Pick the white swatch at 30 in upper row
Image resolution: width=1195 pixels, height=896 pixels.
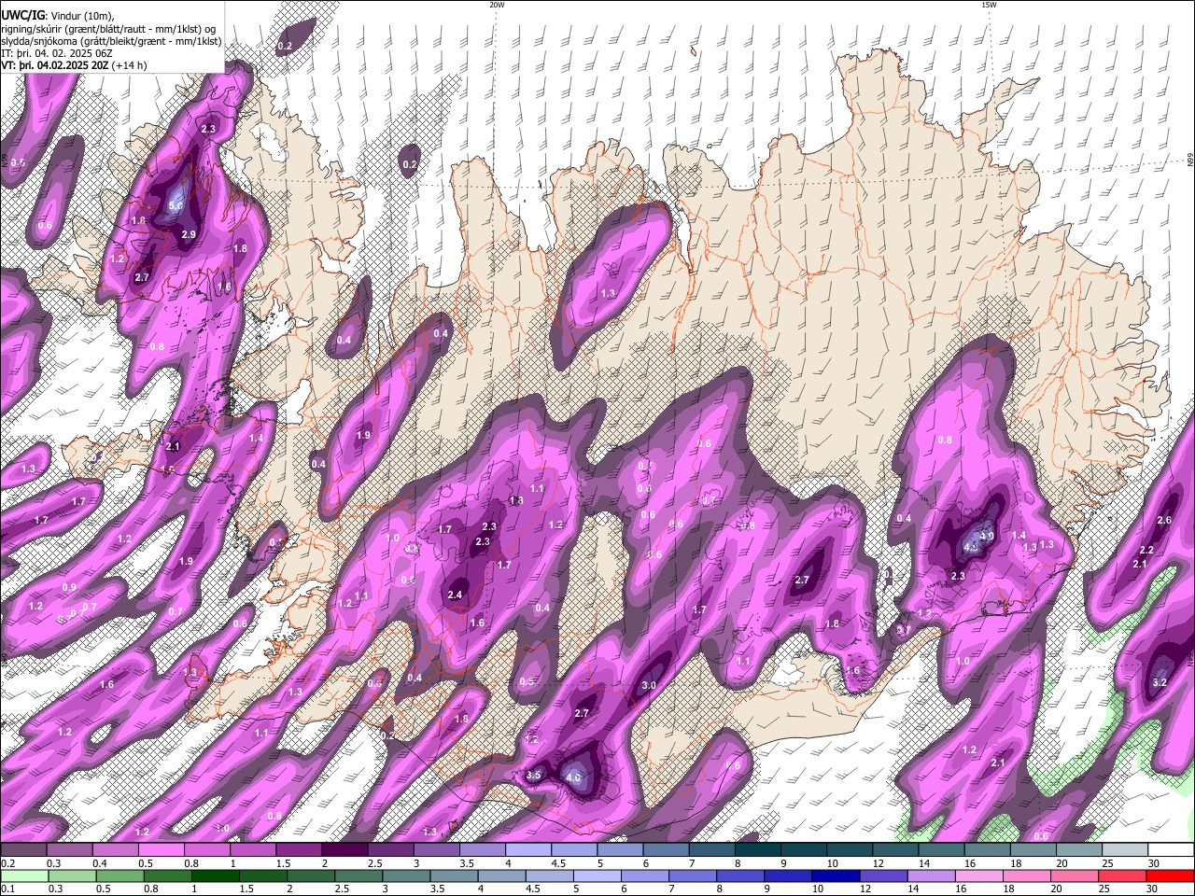coord(1170,850)
